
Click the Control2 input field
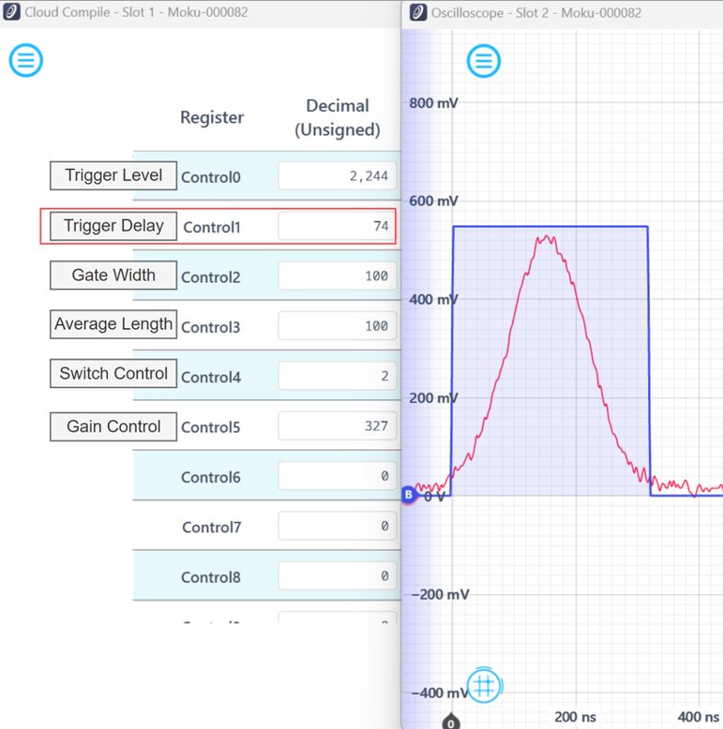click(337, 276)
